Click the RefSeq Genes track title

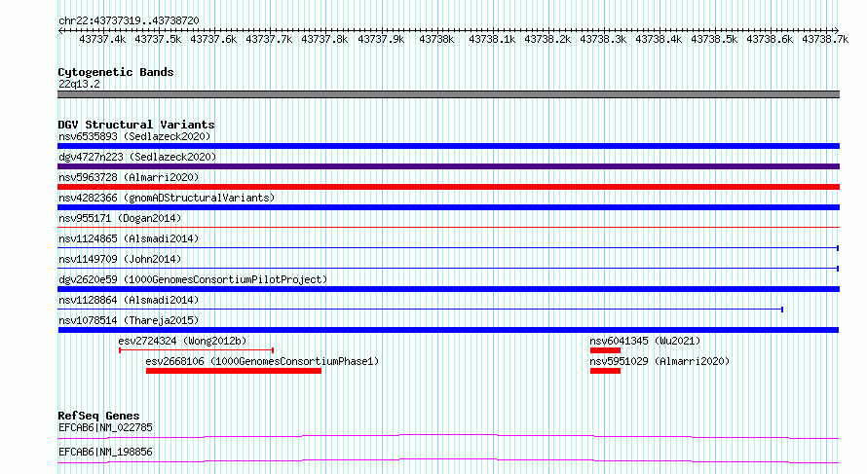click(98, 416)
